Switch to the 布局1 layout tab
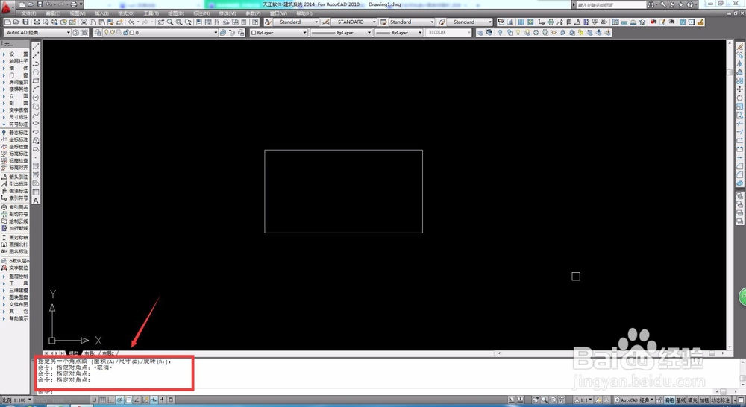The width and height of the screenshot is (746, 407). pyautogui.click(x=90, y=353)
